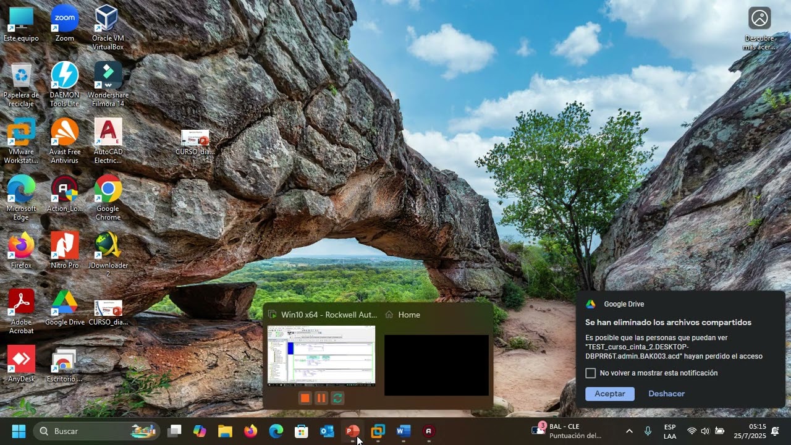Launch Google Chrome desktop shortcut
791x445 pixels.
pos(108,198)
